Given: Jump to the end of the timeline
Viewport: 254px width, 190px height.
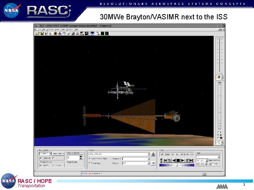Looking at the screenshot, I should point(192,160).
